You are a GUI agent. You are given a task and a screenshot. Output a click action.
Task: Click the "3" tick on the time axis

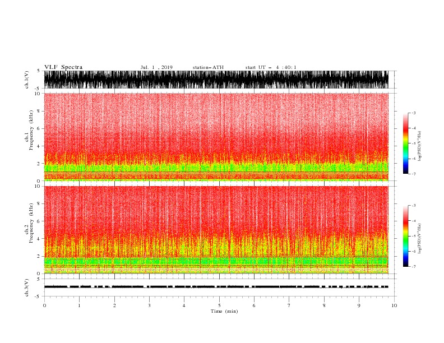click(x=149, y=305)
